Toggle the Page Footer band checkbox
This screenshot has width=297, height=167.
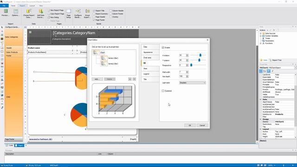point(94,20)
